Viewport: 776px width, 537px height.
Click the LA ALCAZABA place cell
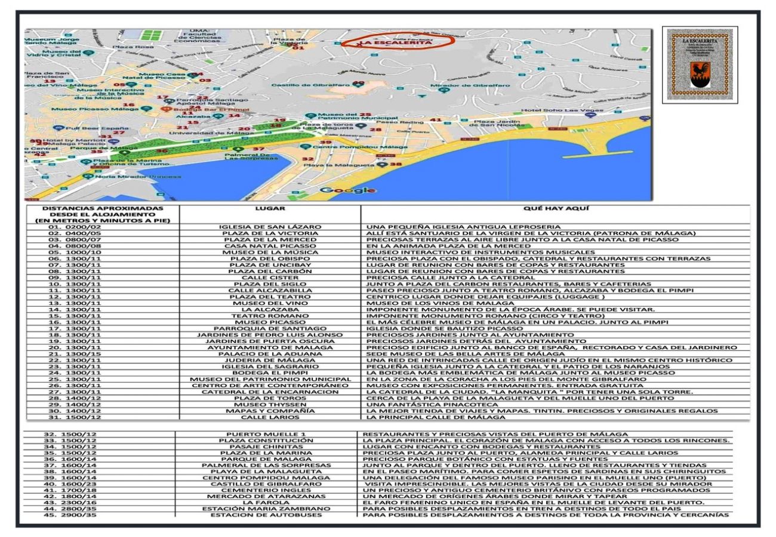tap(270, 310)
